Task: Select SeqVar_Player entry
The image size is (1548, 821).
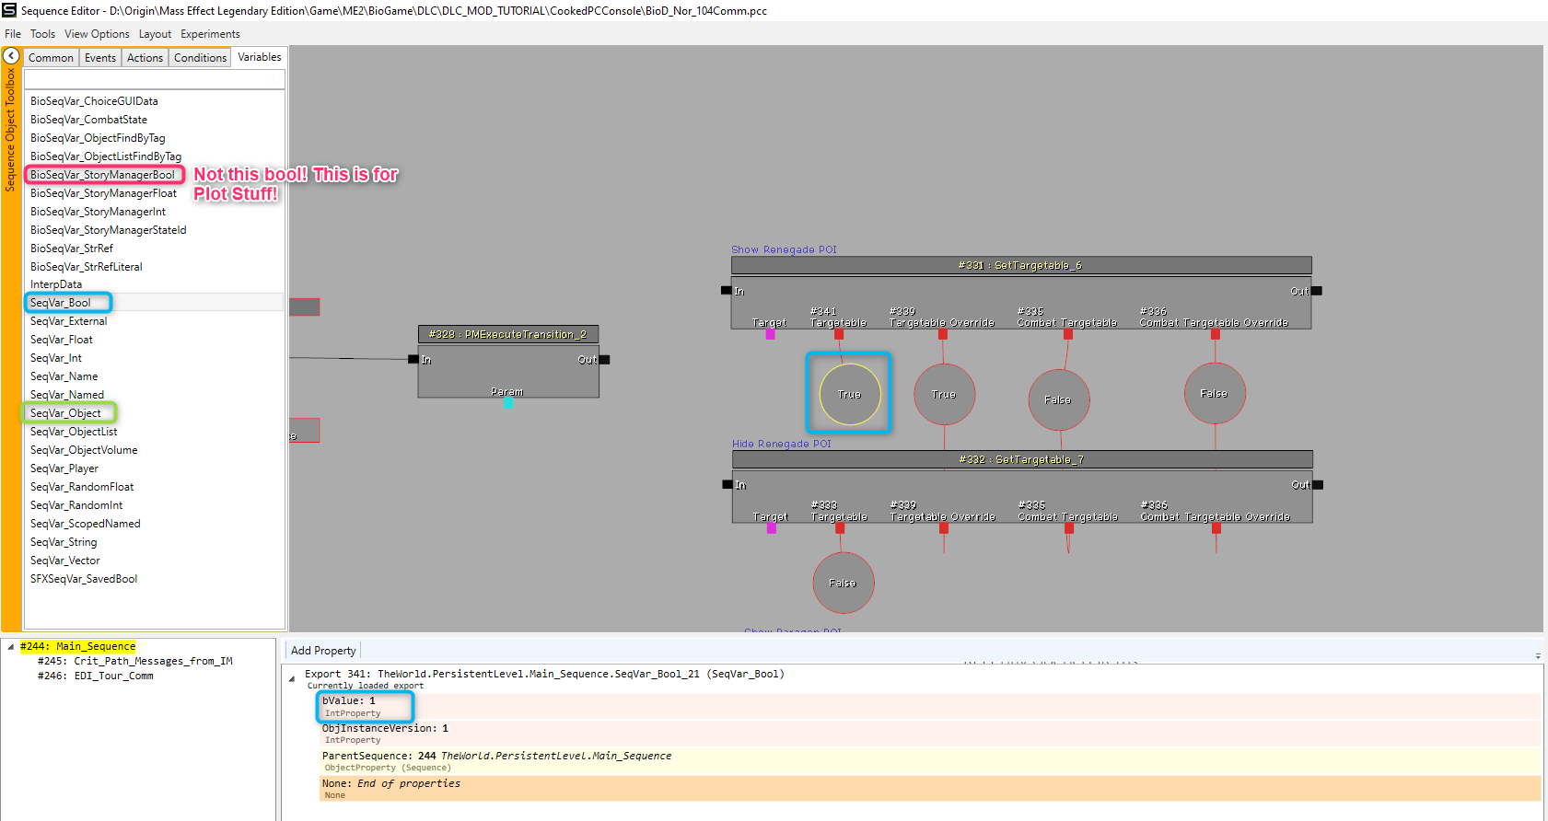Action: pos(64,468)
